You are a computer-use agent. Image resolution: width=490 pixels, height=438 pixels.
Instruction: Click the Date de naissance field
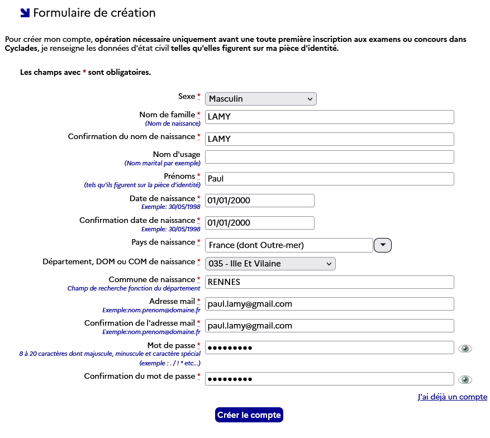point(260,201)
